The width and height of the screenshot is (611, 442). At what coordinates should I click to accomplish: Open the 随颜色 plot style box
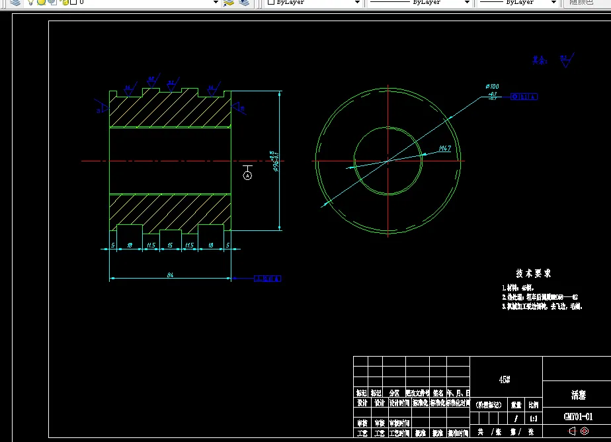(587, 3)
